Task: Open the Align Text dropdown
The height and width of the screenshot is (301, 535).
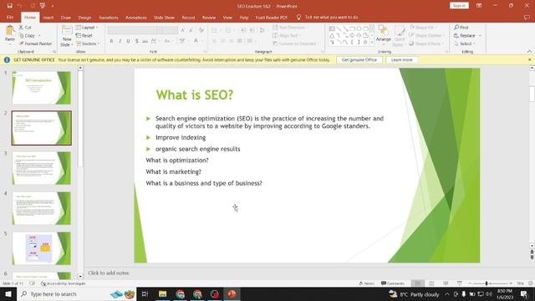Action: [287, 35]
